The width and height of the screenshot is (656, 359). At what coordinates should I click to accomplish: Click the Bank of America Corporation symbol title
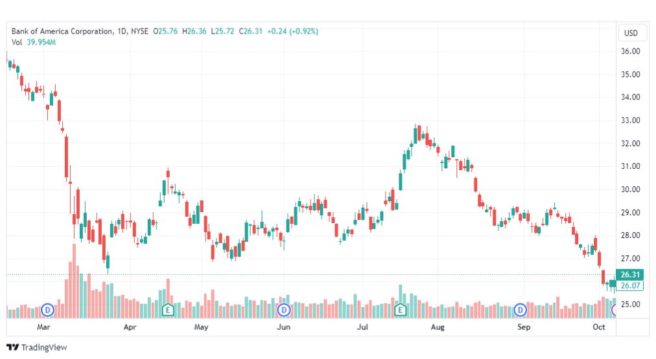pyautogui.click(x=62, y=31)
